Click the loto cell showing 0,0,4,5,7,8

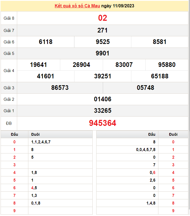click(x=146, y=150)
